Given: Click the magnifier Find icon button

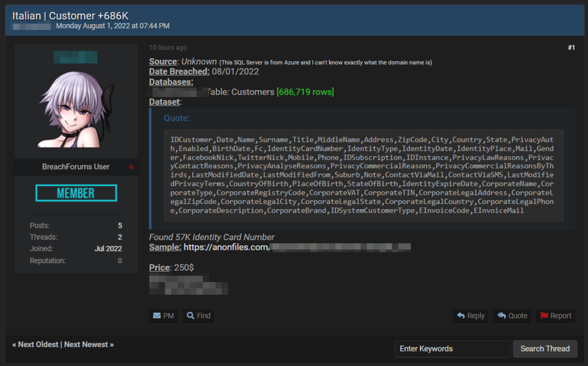Looking at the screenshot, I should (199, 315).
